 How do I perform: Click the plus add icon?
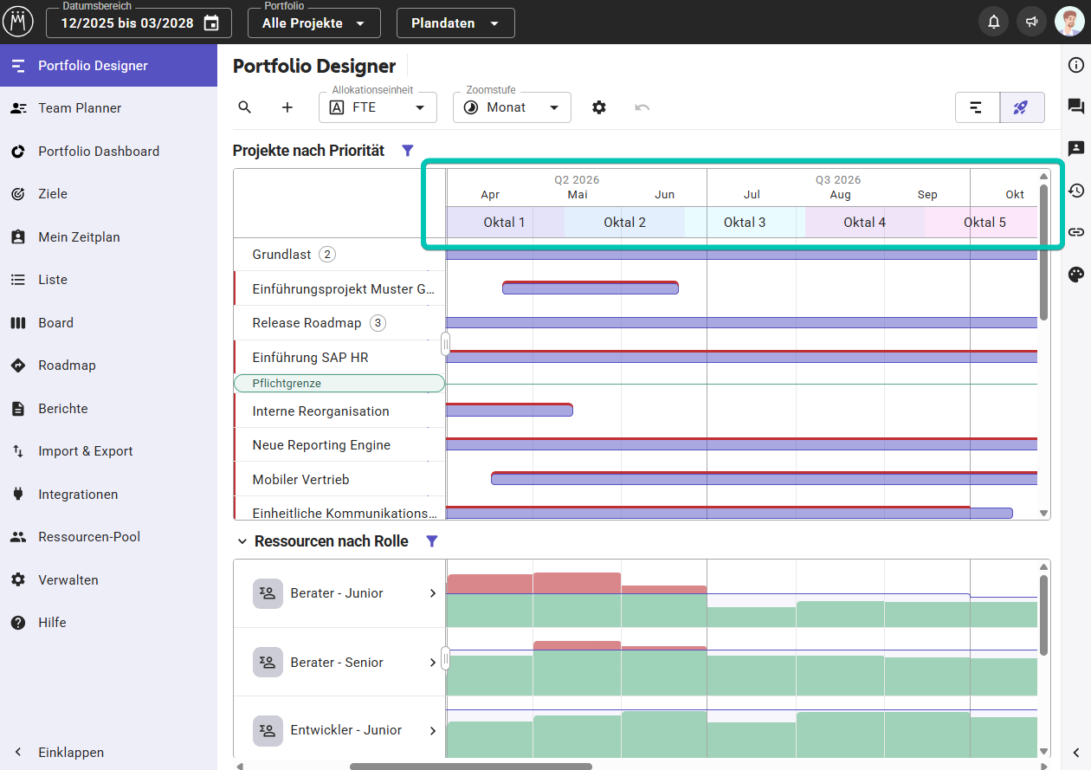click(287, 107)
